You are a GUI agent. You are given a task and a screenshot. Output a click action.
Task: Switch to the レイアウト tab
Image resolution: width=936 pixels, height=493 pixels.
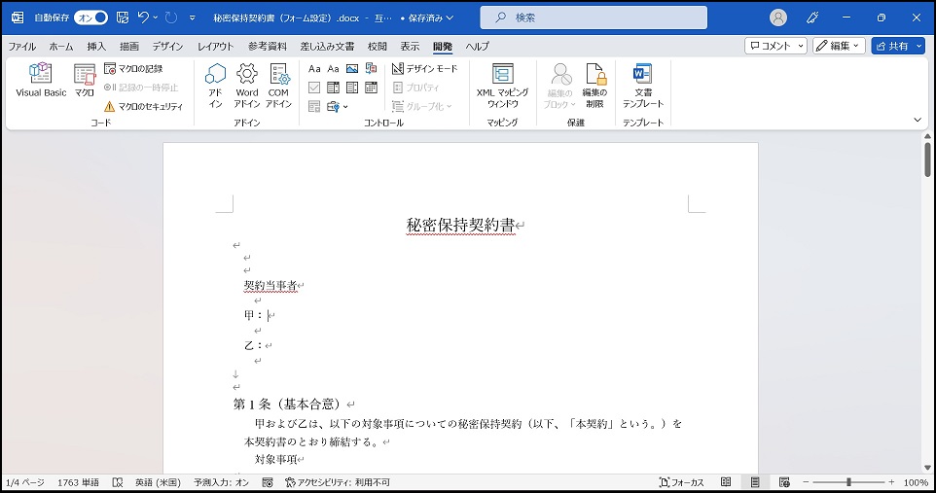click(x=215, y=46)
